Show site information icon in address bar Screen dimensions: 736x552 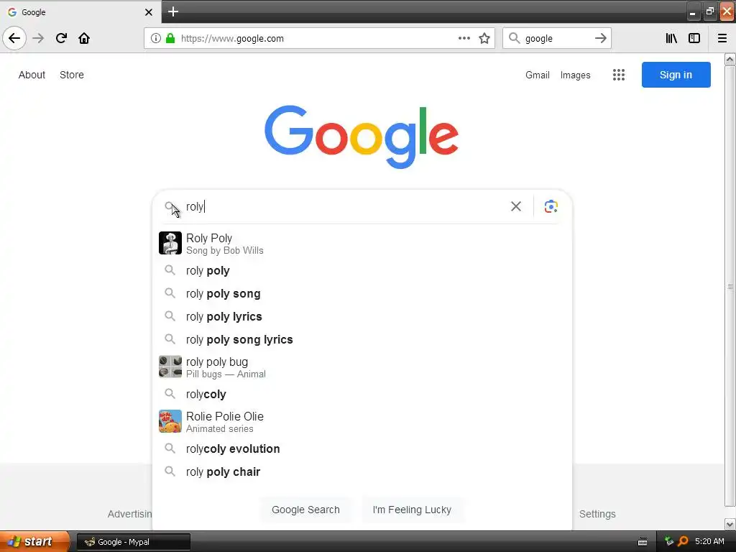(156, 39)
